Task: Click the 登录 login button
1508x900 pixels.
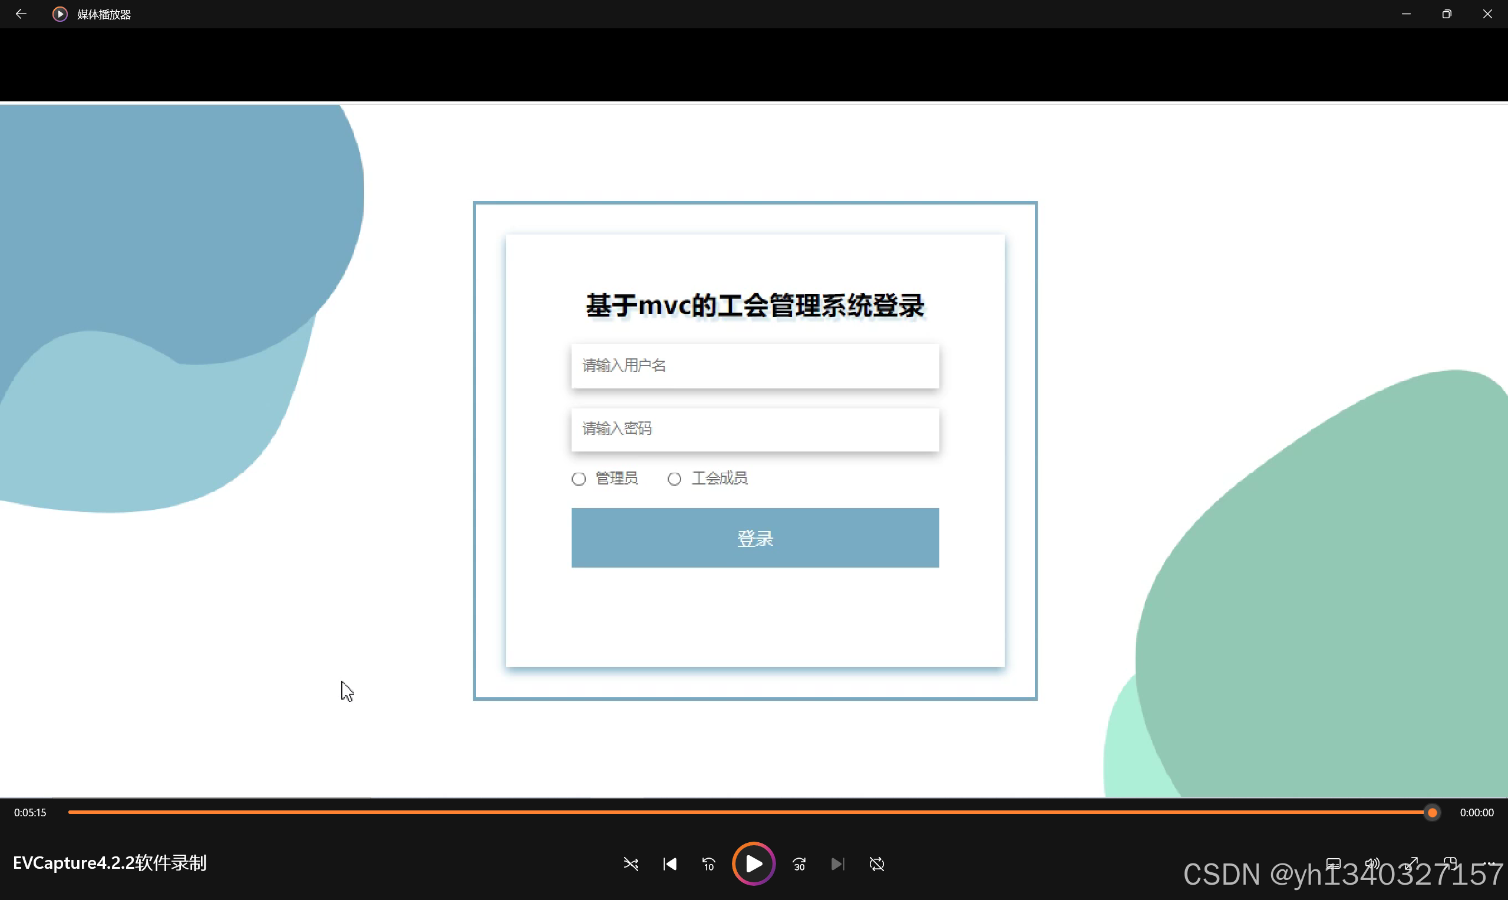Action: point(755,538)
